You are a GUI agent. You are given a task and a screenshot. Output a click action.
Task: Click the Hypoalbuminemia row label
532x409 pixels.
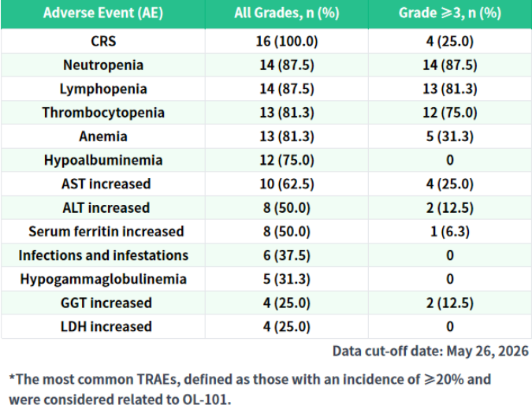click(103, 160)
